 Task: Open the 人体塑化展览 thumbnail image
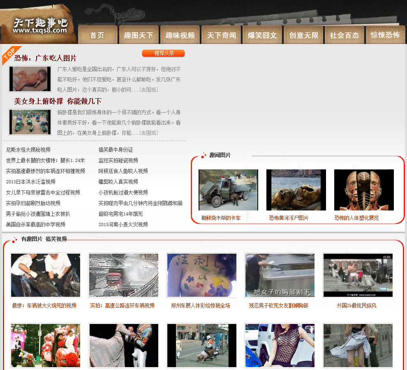364,190
